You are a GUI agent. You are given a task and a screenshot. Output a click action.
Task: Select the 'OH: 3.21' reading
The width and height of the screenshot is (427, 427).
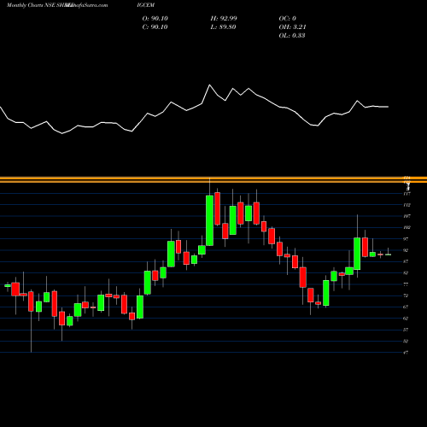click(292, 26)
